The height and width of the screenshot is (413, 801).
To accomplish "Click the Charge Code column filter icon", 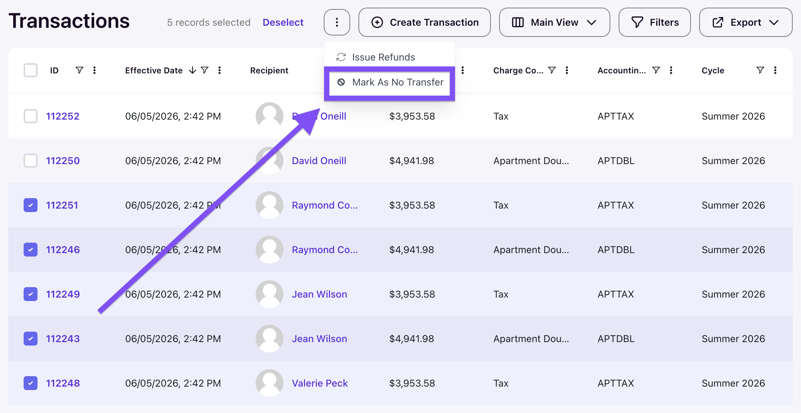I will click(x=552, y=70).
